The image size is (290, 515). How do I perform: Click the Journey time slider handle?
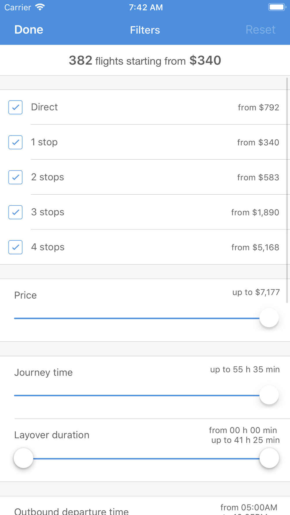(269, 395)
